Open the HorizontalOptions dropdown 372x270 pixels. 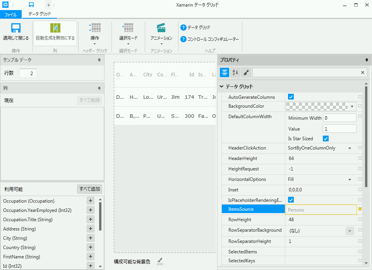[350, 179]
